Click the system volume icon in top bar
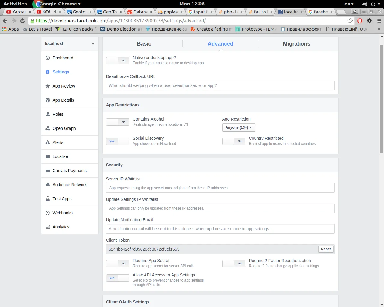 tap(364, 4)
